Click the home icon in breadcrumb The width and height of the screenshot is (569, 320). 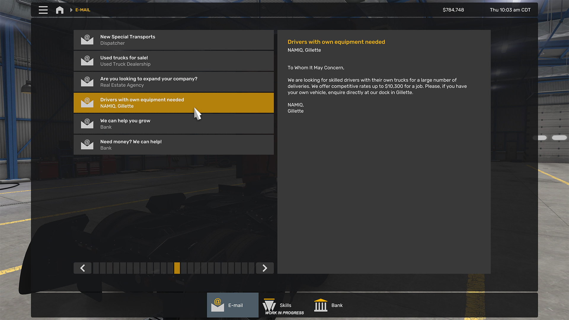60,10
